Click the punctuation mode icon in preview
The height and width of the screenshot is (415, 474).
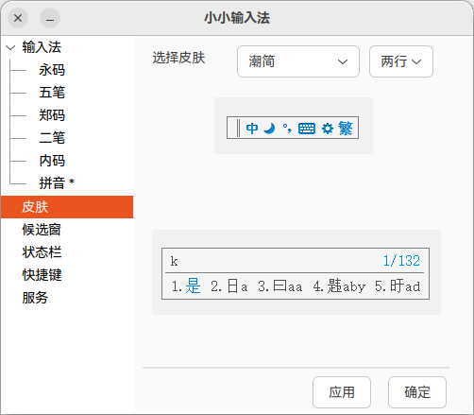tap(287, 129)
